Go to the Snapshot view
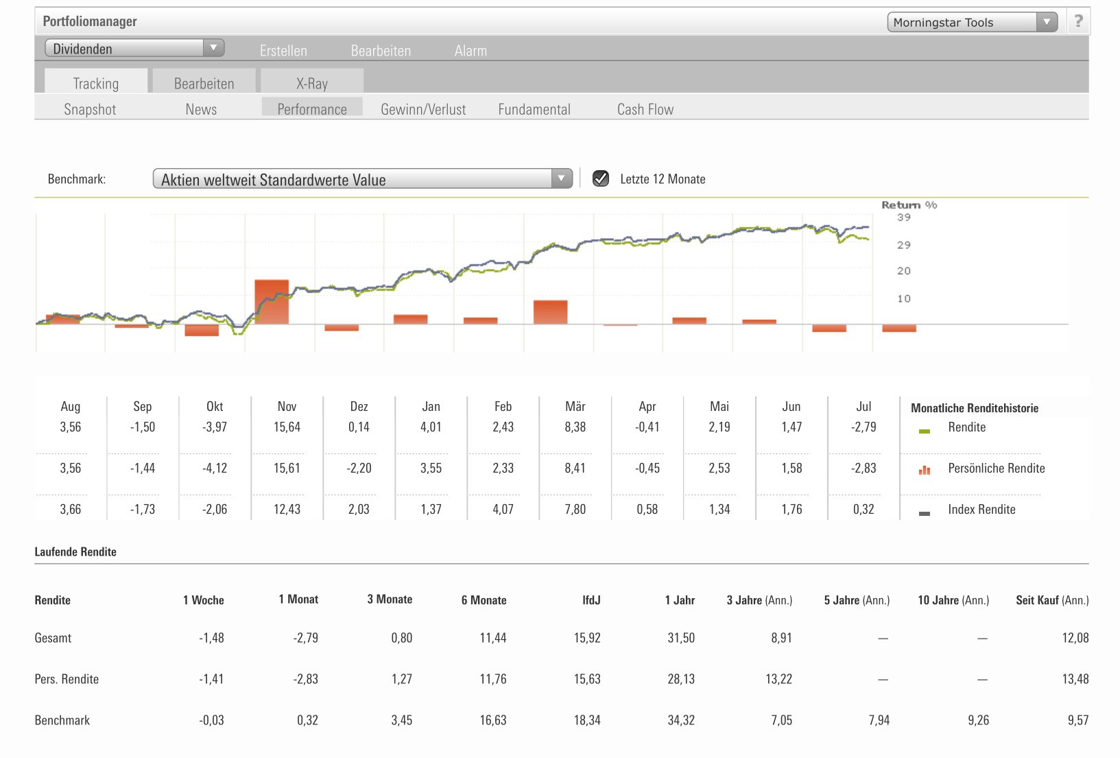 [x=90, y=109]
